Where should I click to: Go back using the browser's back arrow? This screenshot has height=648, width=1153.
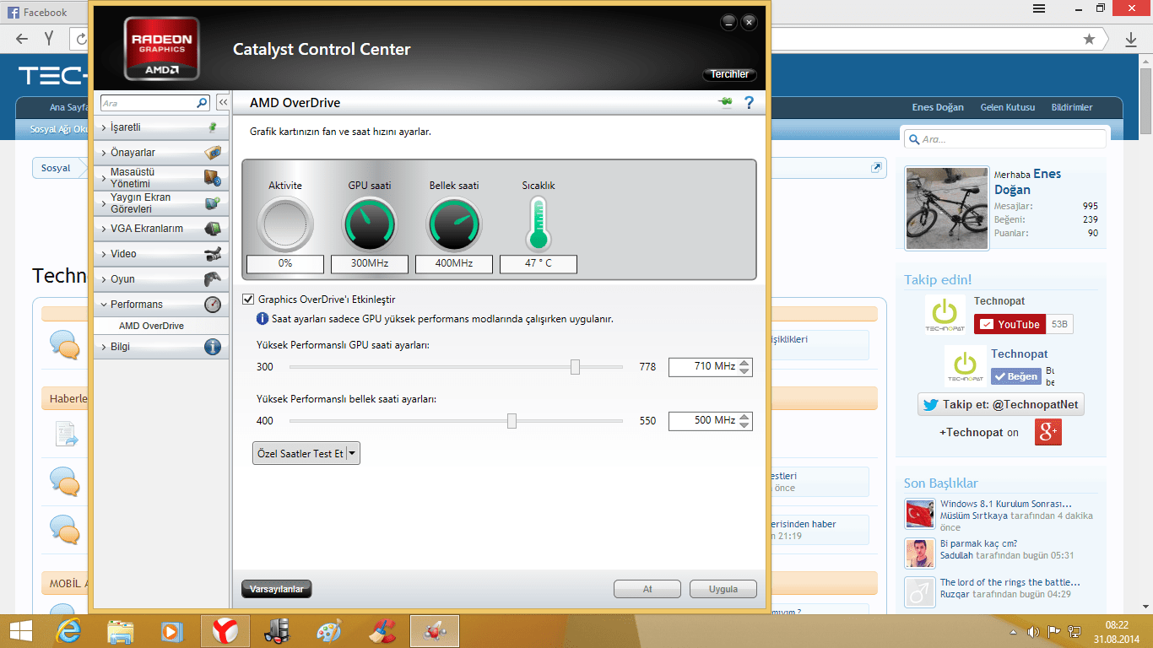coord(22,39)
